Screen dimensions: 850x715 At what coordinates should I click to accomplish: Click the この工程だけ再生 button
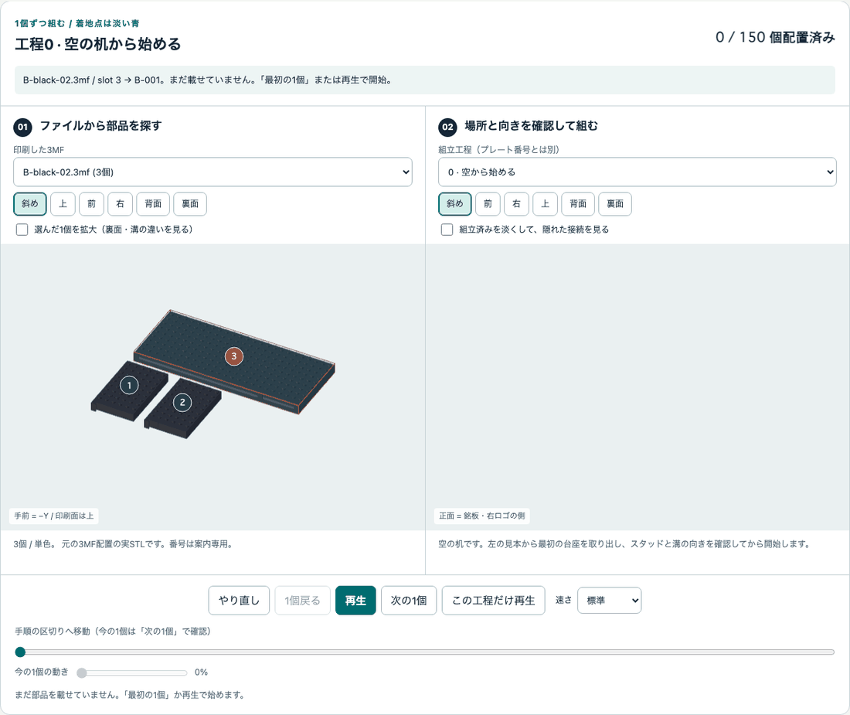[493, 600]
